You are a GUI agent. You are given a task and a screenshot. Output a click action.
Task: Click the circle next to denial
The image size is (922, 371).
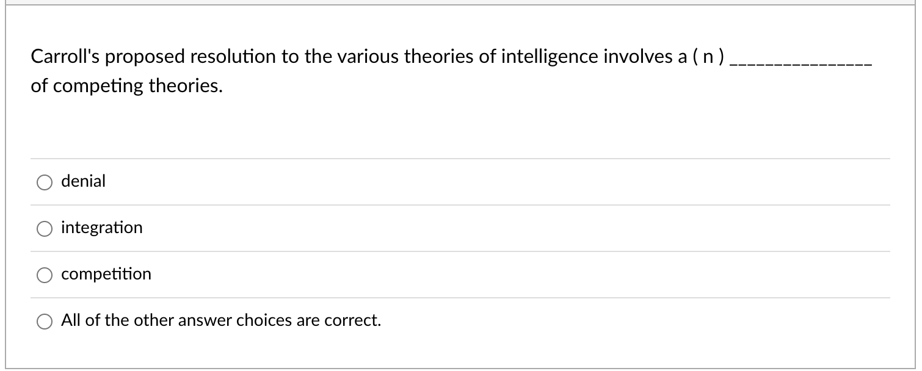pos(44,181)
